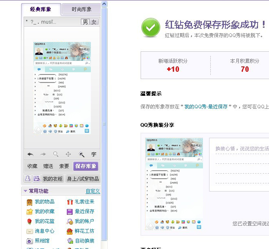Image resolution: width=269 pixels, height=249 pixels.
Task: Click the vertical scrollbar thumb
Action: (x=104, y=124)
